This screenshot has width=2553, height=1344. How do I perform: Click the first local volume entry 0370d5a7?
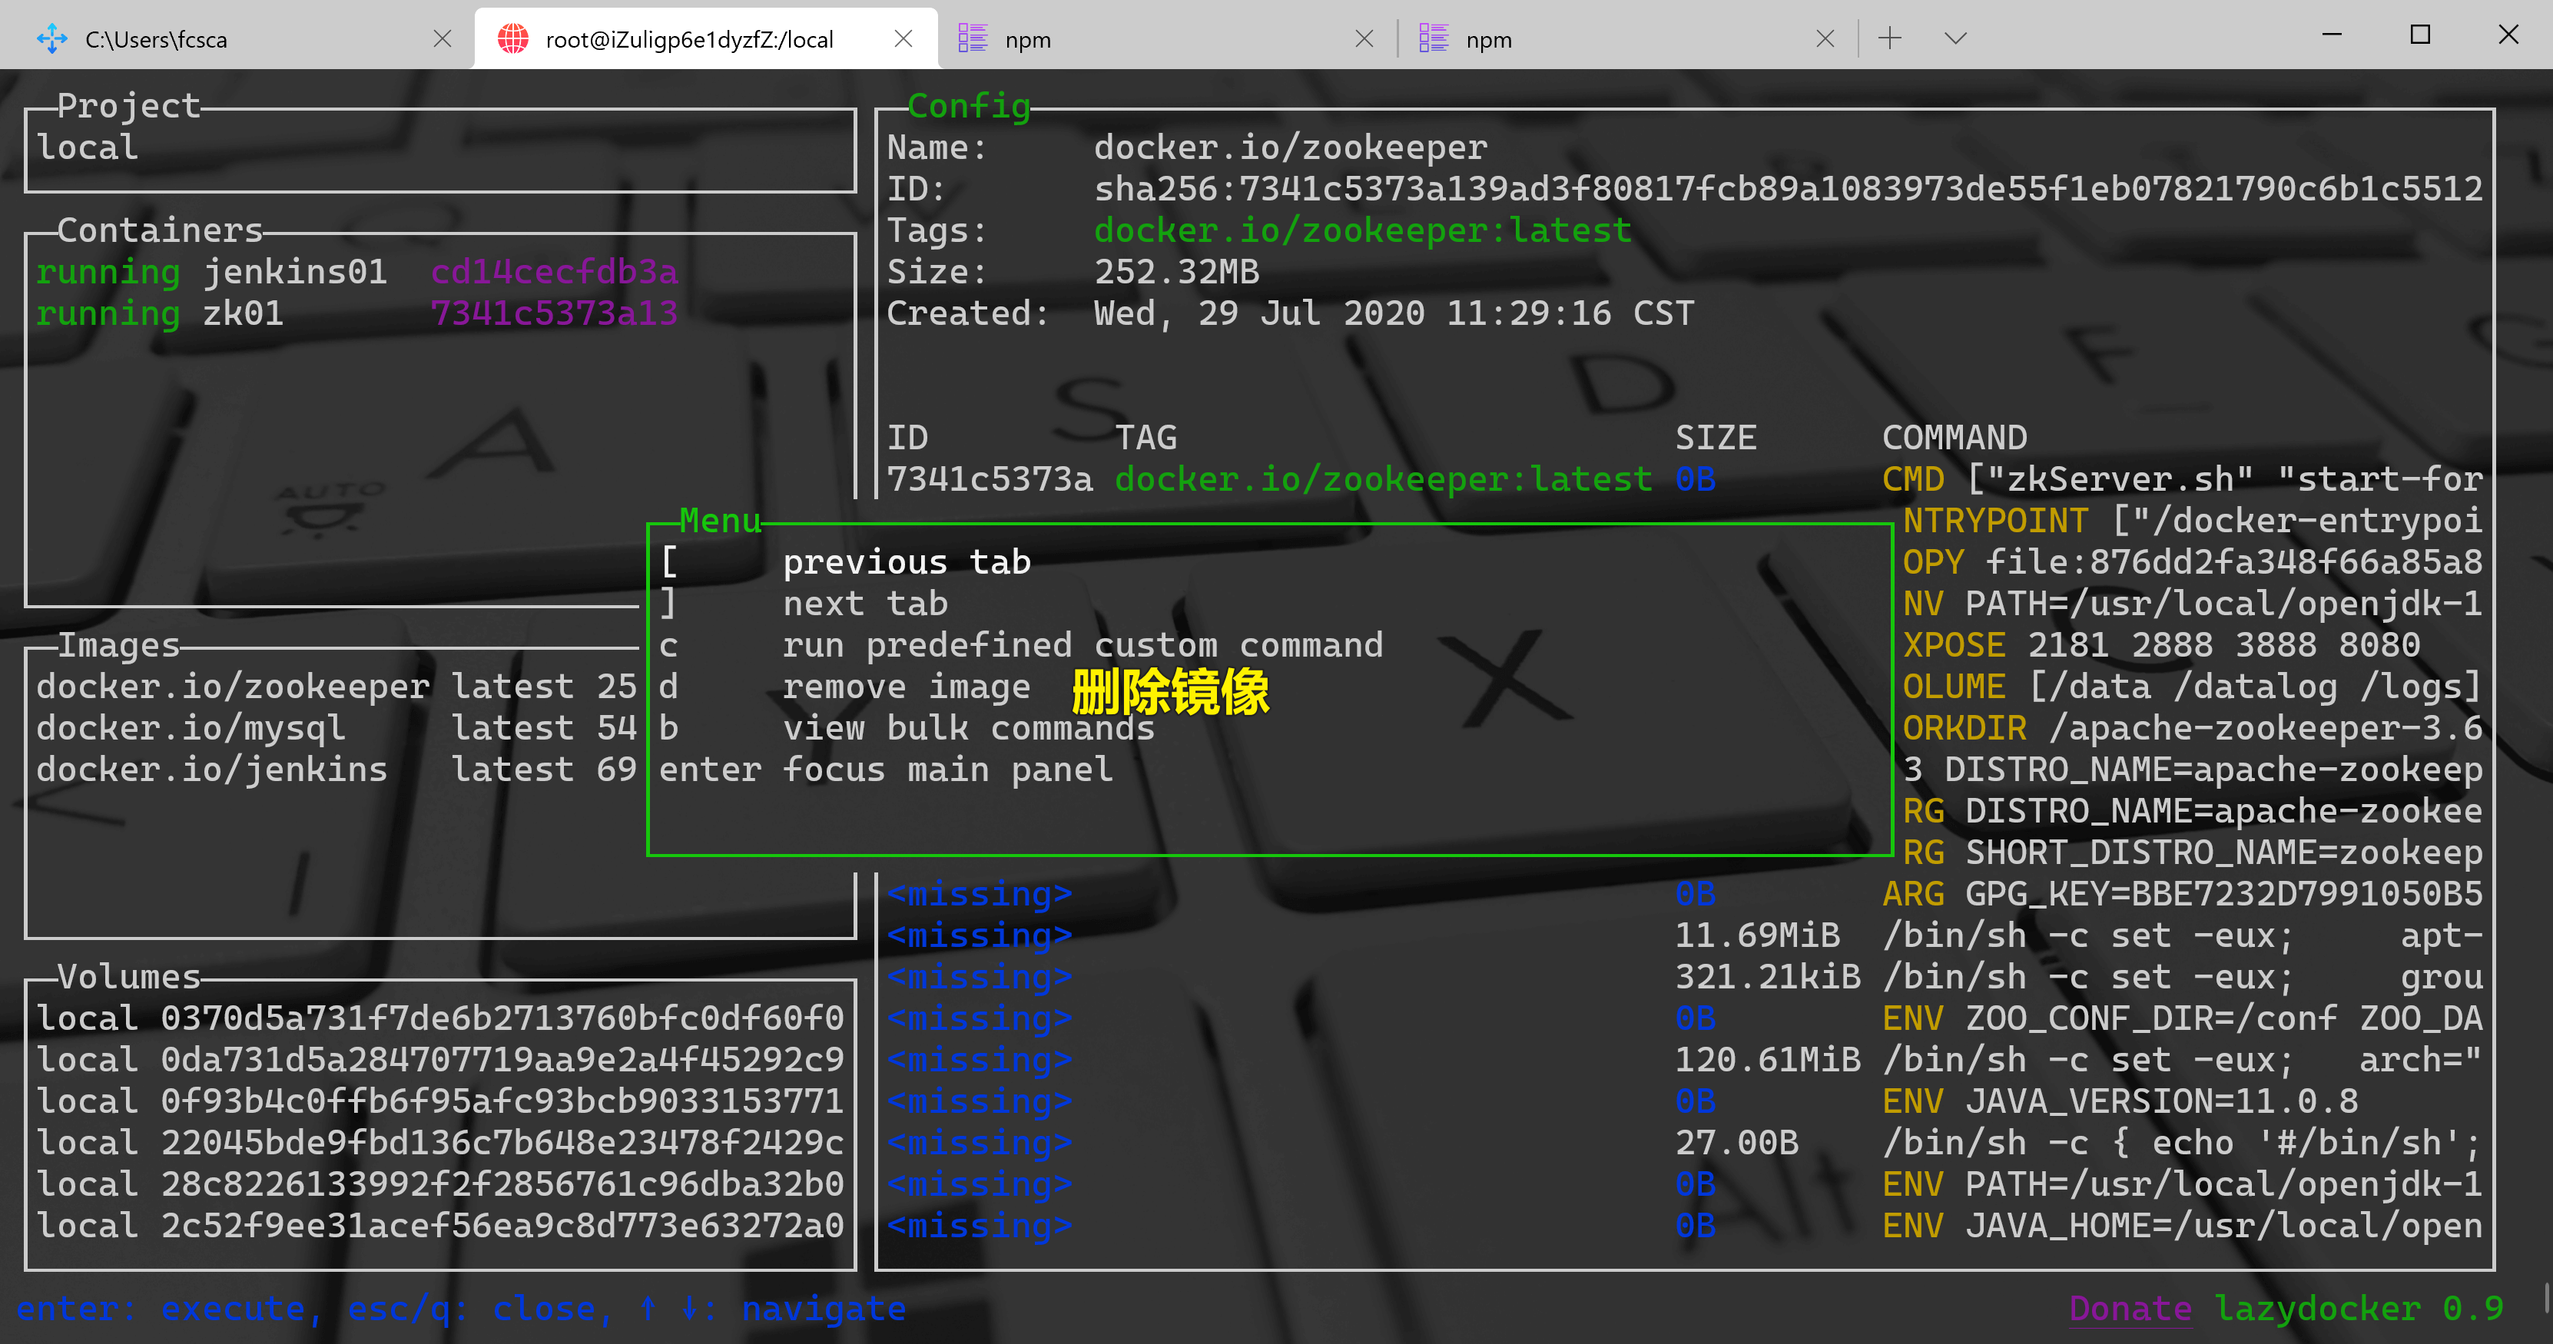(439, 1018)
